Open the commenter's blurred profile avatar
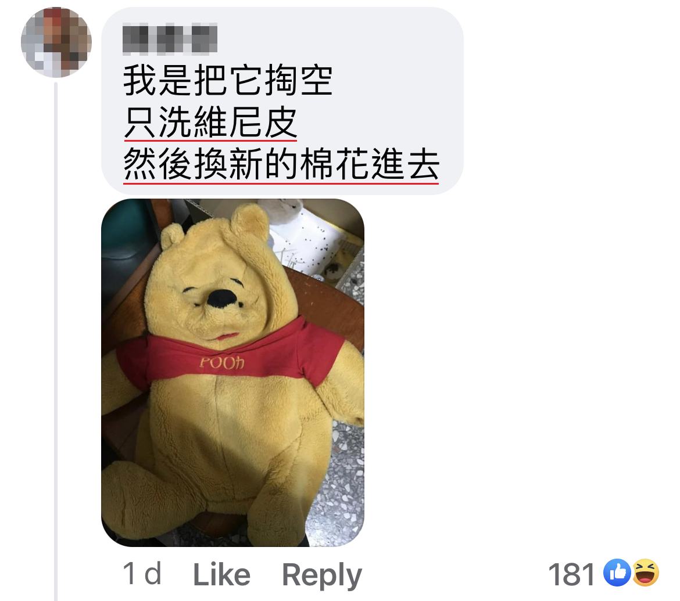 pos(56,42)
